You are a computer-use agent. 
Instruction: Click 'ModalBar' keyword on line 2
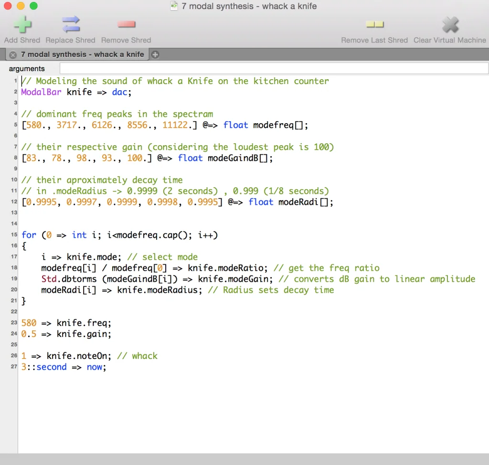point(41,92)
